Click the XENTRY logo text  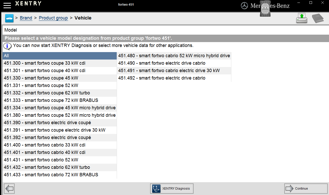[x=28, y=4]
